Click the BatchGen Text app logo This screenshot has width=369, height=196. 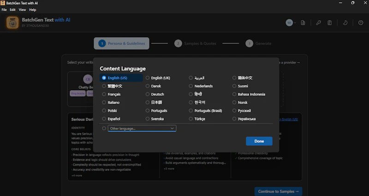pos(12,23)
